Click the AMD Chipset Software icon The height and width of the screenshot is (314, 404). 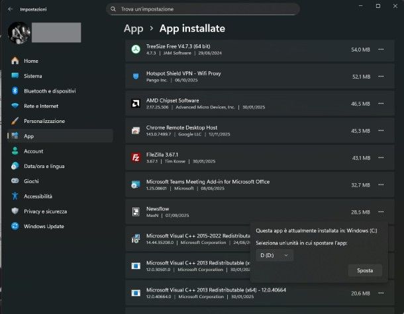[x=136, y=103]
